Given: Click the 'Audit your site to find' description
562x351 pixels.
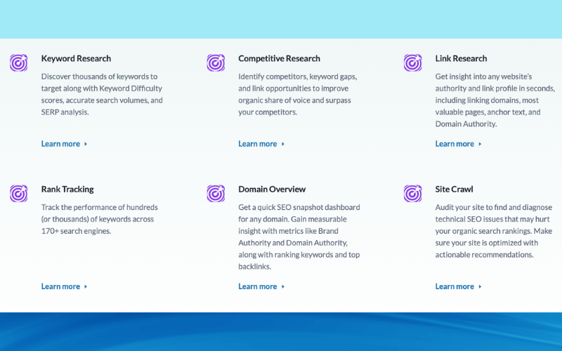Looking at the screenshot, I should point(494,231).
